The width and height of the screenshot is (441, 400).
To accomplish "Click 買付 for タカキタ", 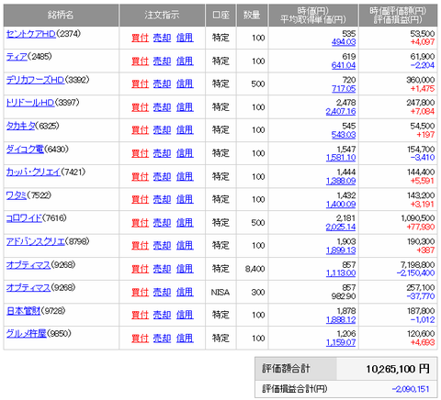I will [x=140, y=130].
